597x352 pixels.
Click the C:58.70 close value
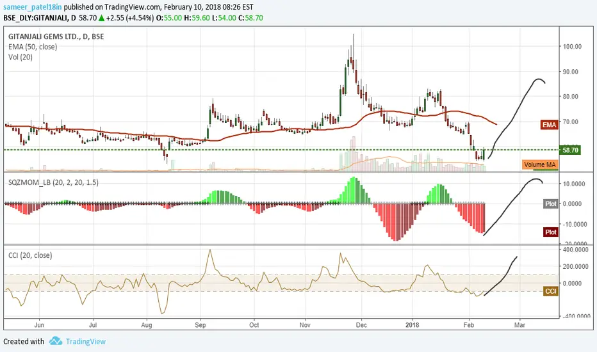(250, 17)
